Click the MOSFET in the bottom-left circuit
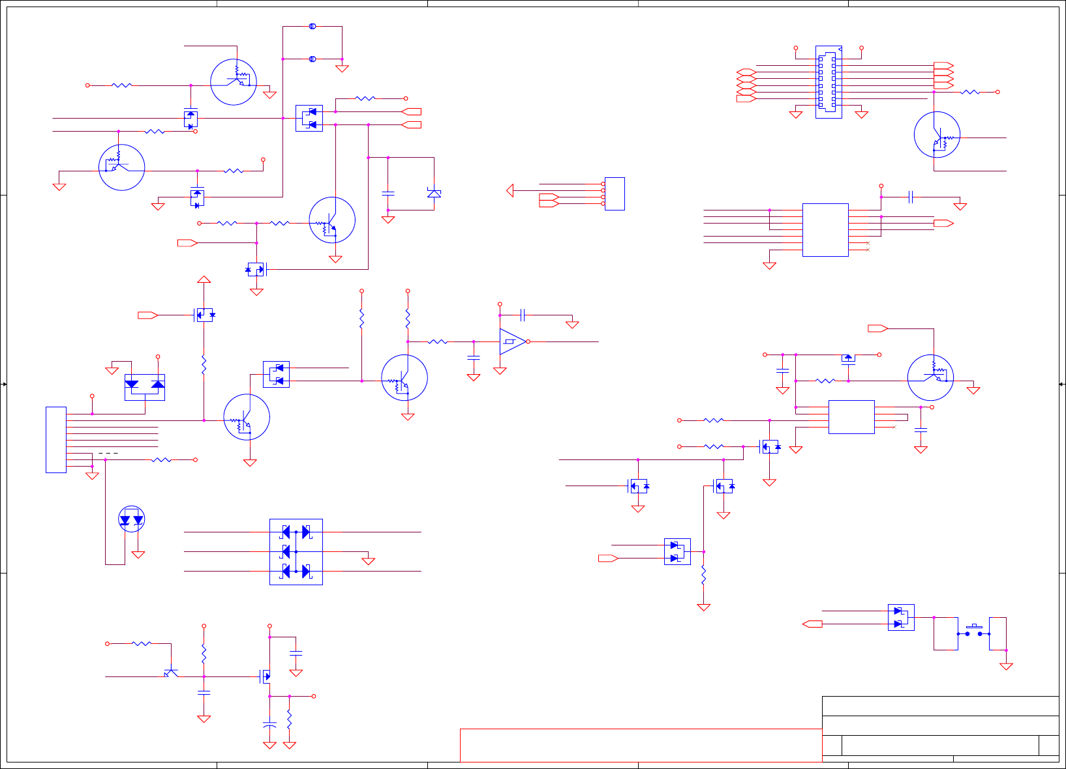 [266, 676]
